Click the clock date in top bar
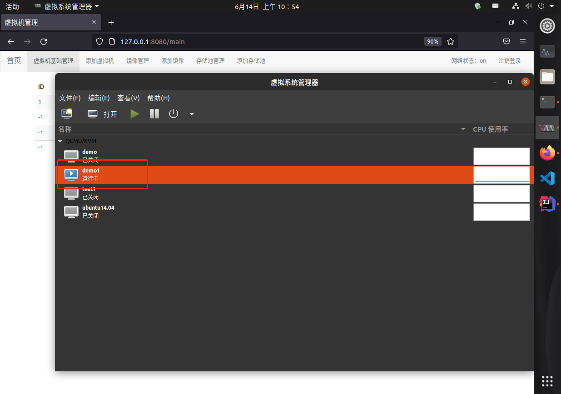 (267, 6)
